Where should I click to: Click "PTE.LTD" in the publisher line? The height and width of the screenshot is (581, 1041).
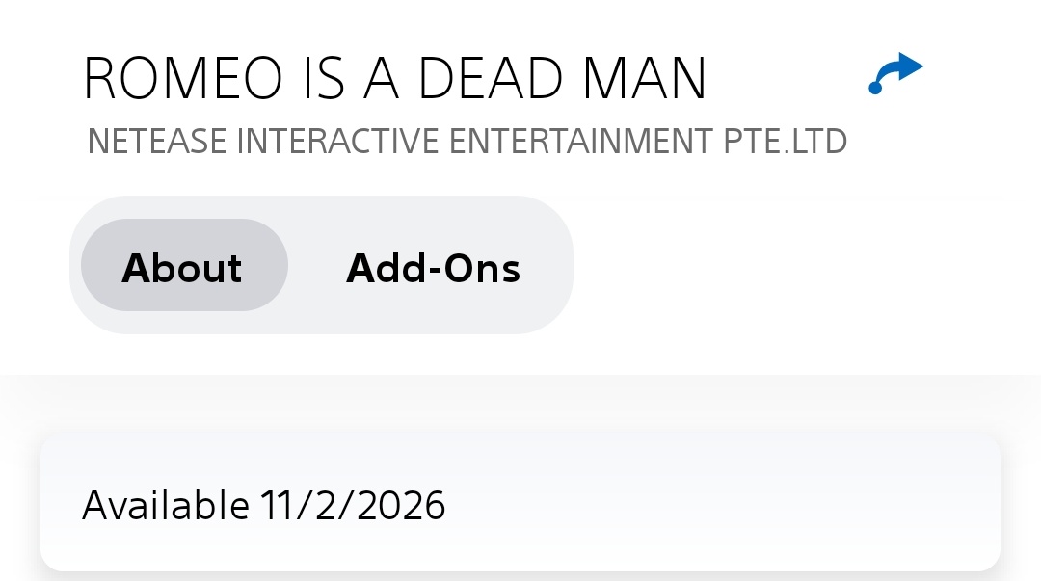[786, 142]
